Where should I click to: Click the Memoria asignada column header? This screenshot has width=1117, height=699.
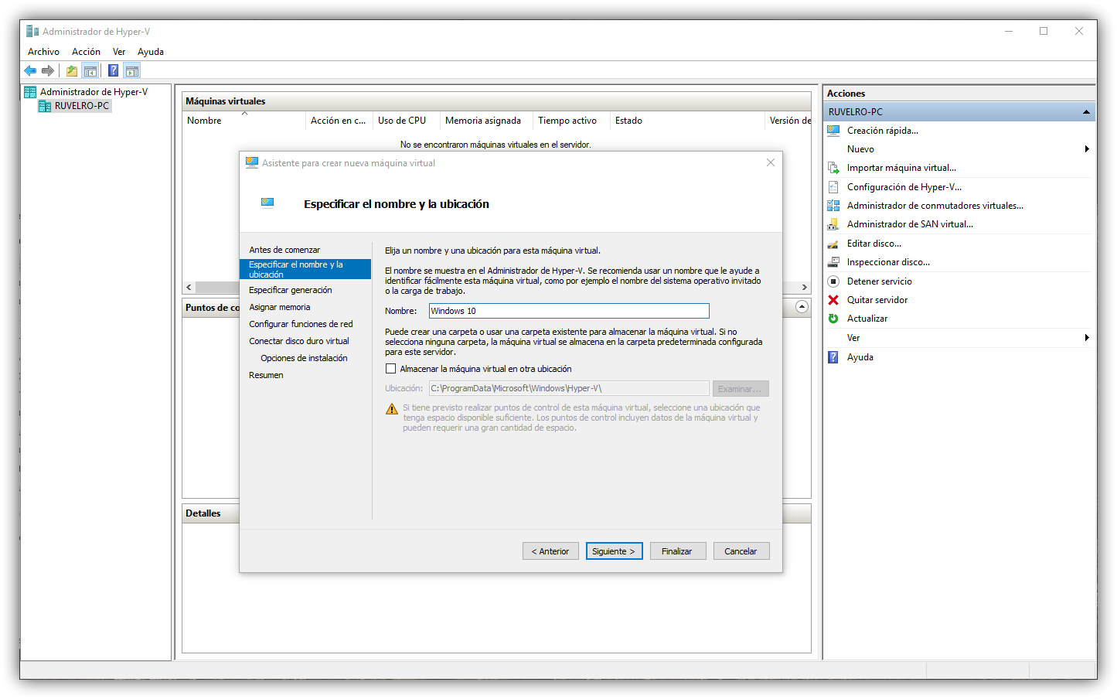click(486, 121)
